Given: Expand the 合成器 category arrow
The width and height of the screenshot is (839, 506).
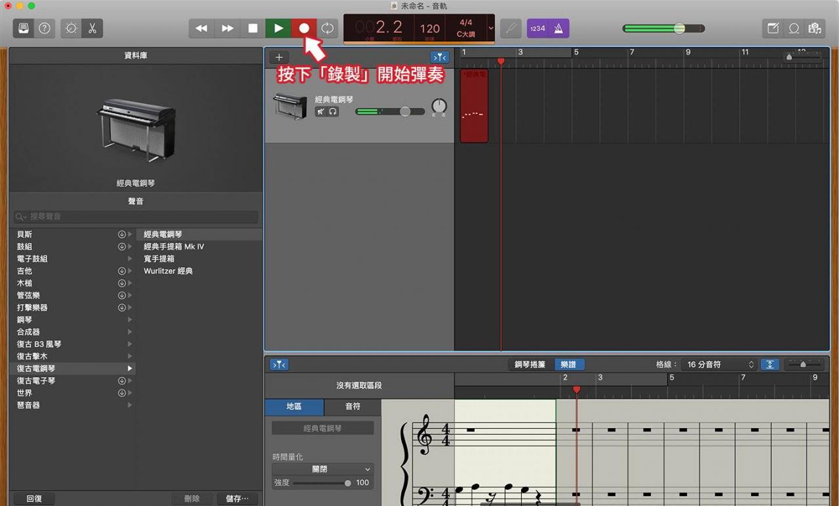Looking at the screenshot, I should tap(130, 332).
